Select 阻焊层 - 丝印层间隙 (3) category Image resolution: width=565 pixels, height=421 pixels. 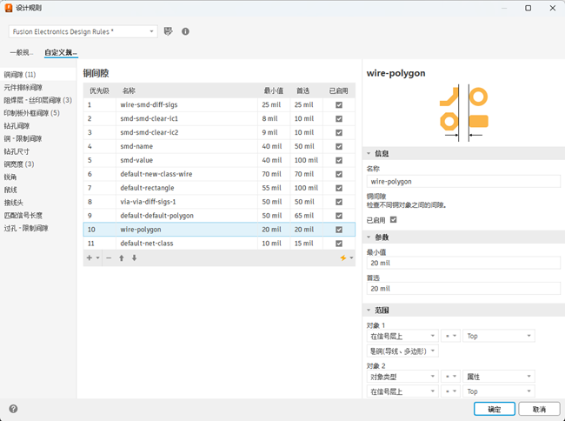click(x=38, y=100)
